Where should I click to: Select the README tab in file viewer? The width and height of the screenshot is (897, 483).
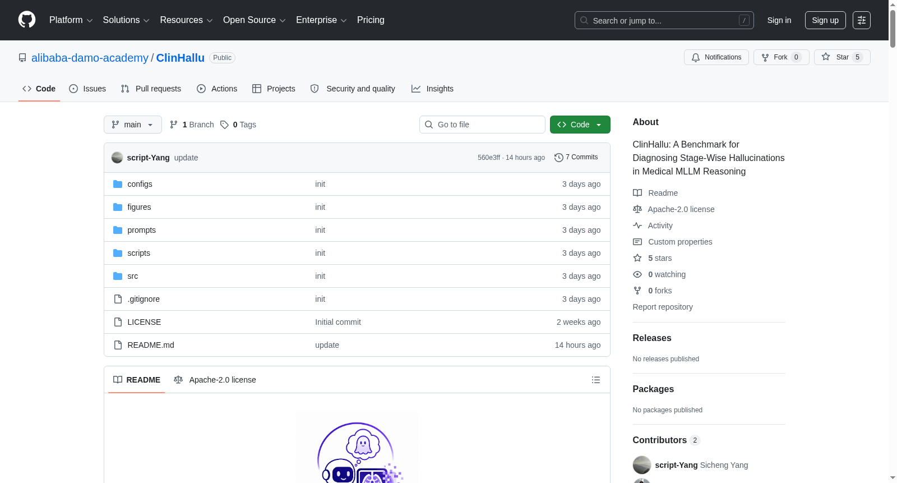click(137, 380)
